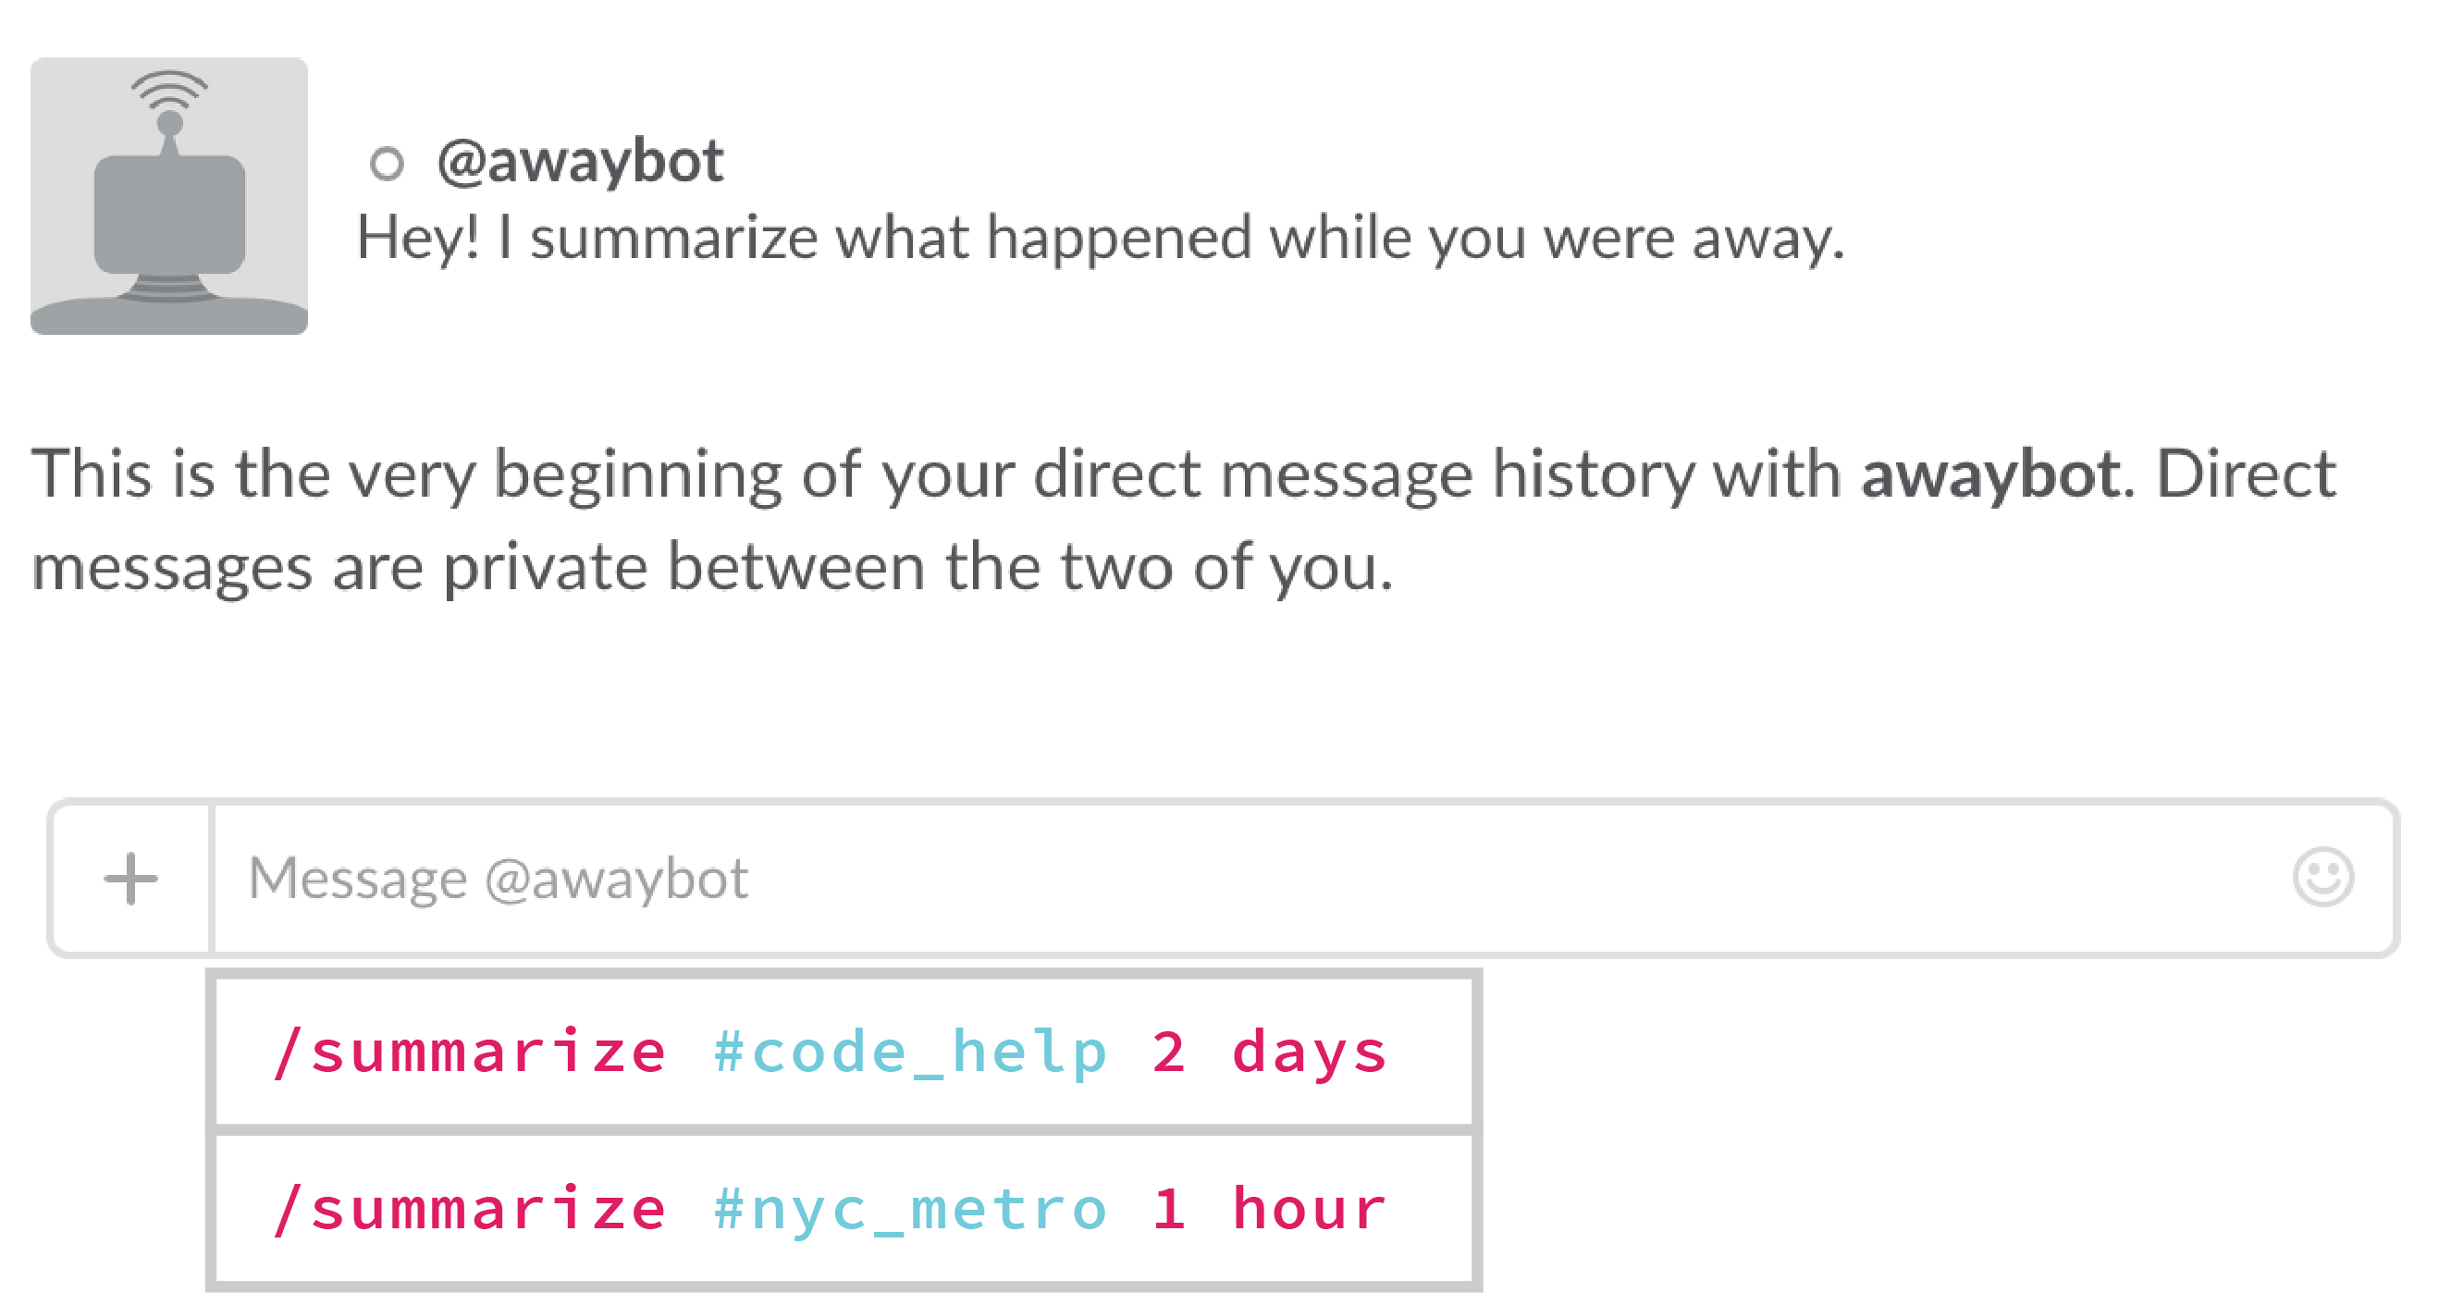Click the awaybot robot avatar image
2451x1293 pixels.
[x=169, y=196]
